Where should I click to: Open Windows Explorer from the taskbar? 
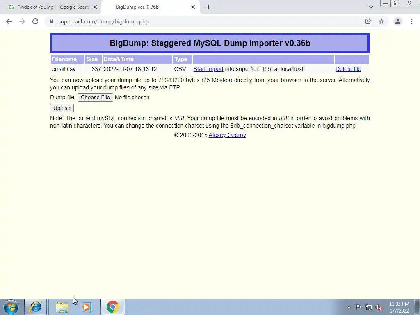point(62,307)
